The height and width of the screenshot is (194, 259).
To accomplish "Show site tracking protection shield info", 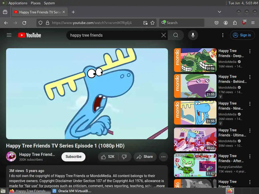I will click(x=40, y=23).
